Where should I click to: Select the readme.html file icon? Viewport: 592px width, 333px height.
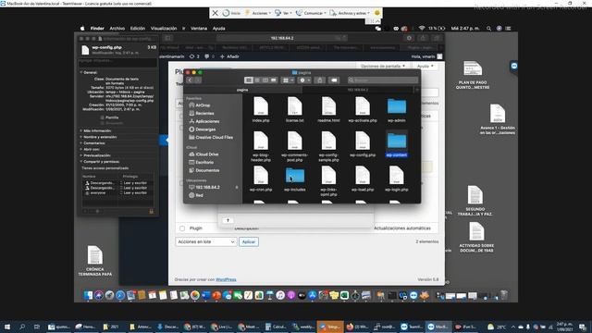tap(328, 106)
